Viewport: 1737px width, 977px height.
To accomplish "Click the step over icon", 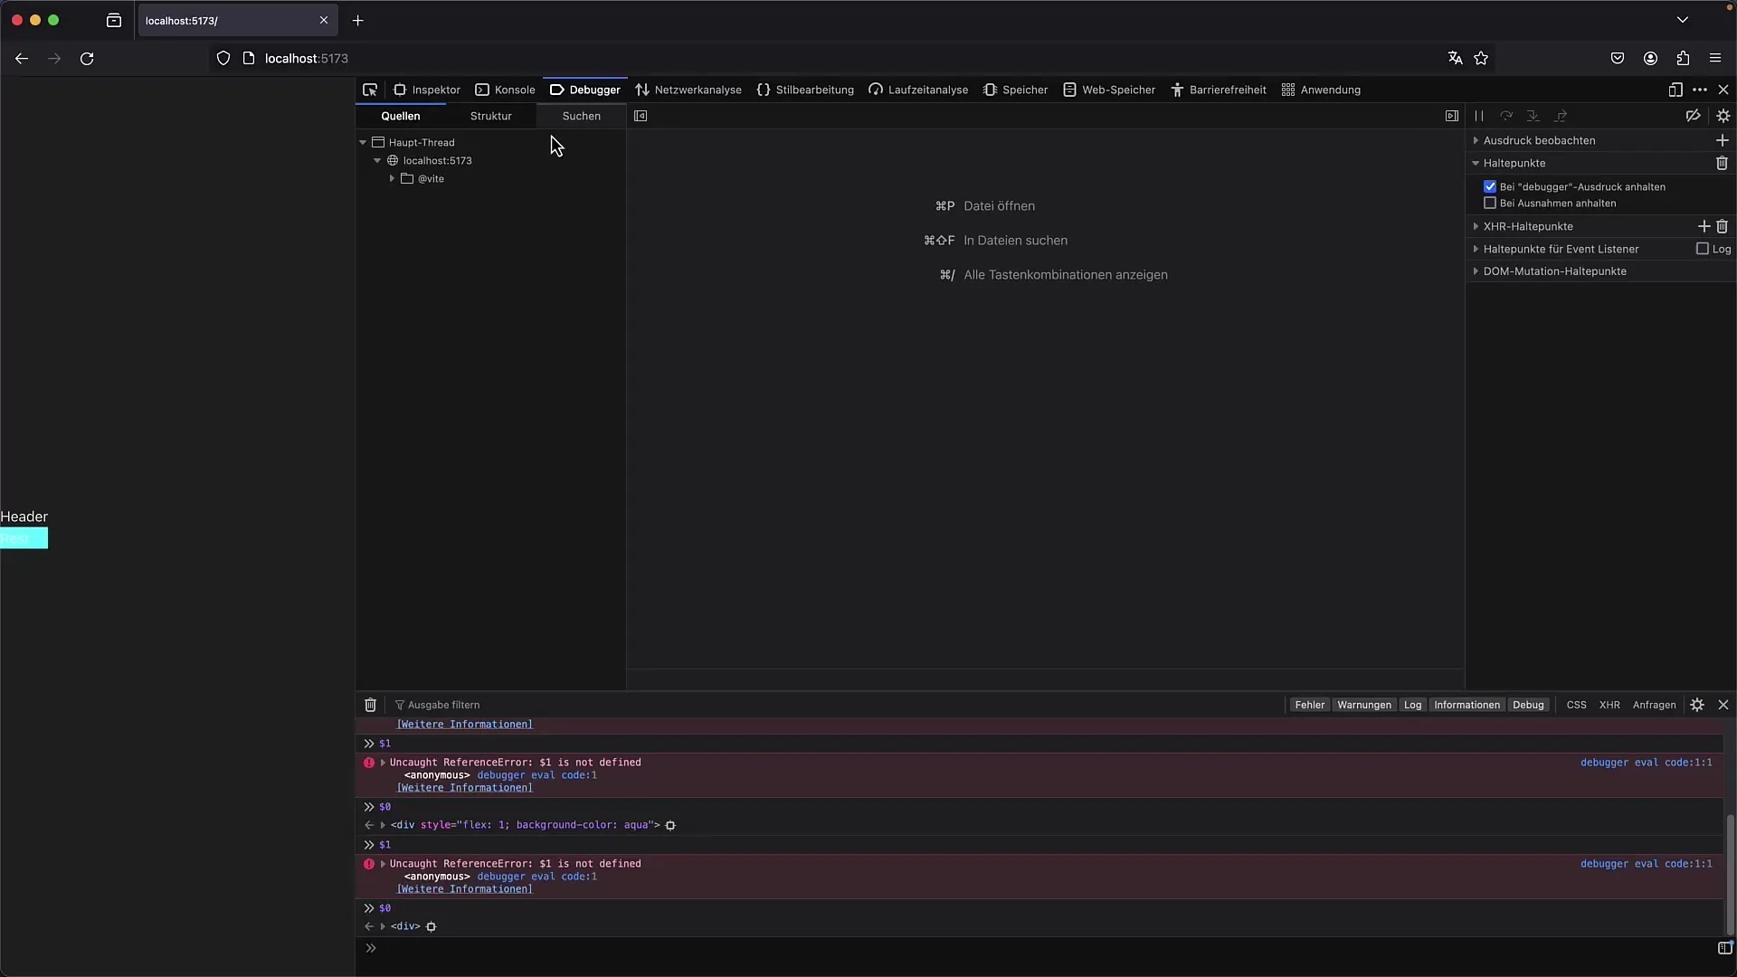I will (x=1506, y=116).
